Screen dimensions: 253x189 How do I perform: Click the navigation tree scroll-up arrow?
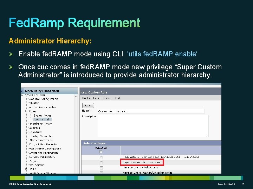pos(76,96)
